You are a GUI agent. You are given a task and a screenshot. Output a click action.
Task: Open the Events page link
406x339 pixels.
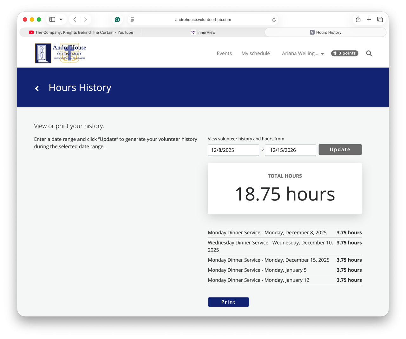coord(224,53)
